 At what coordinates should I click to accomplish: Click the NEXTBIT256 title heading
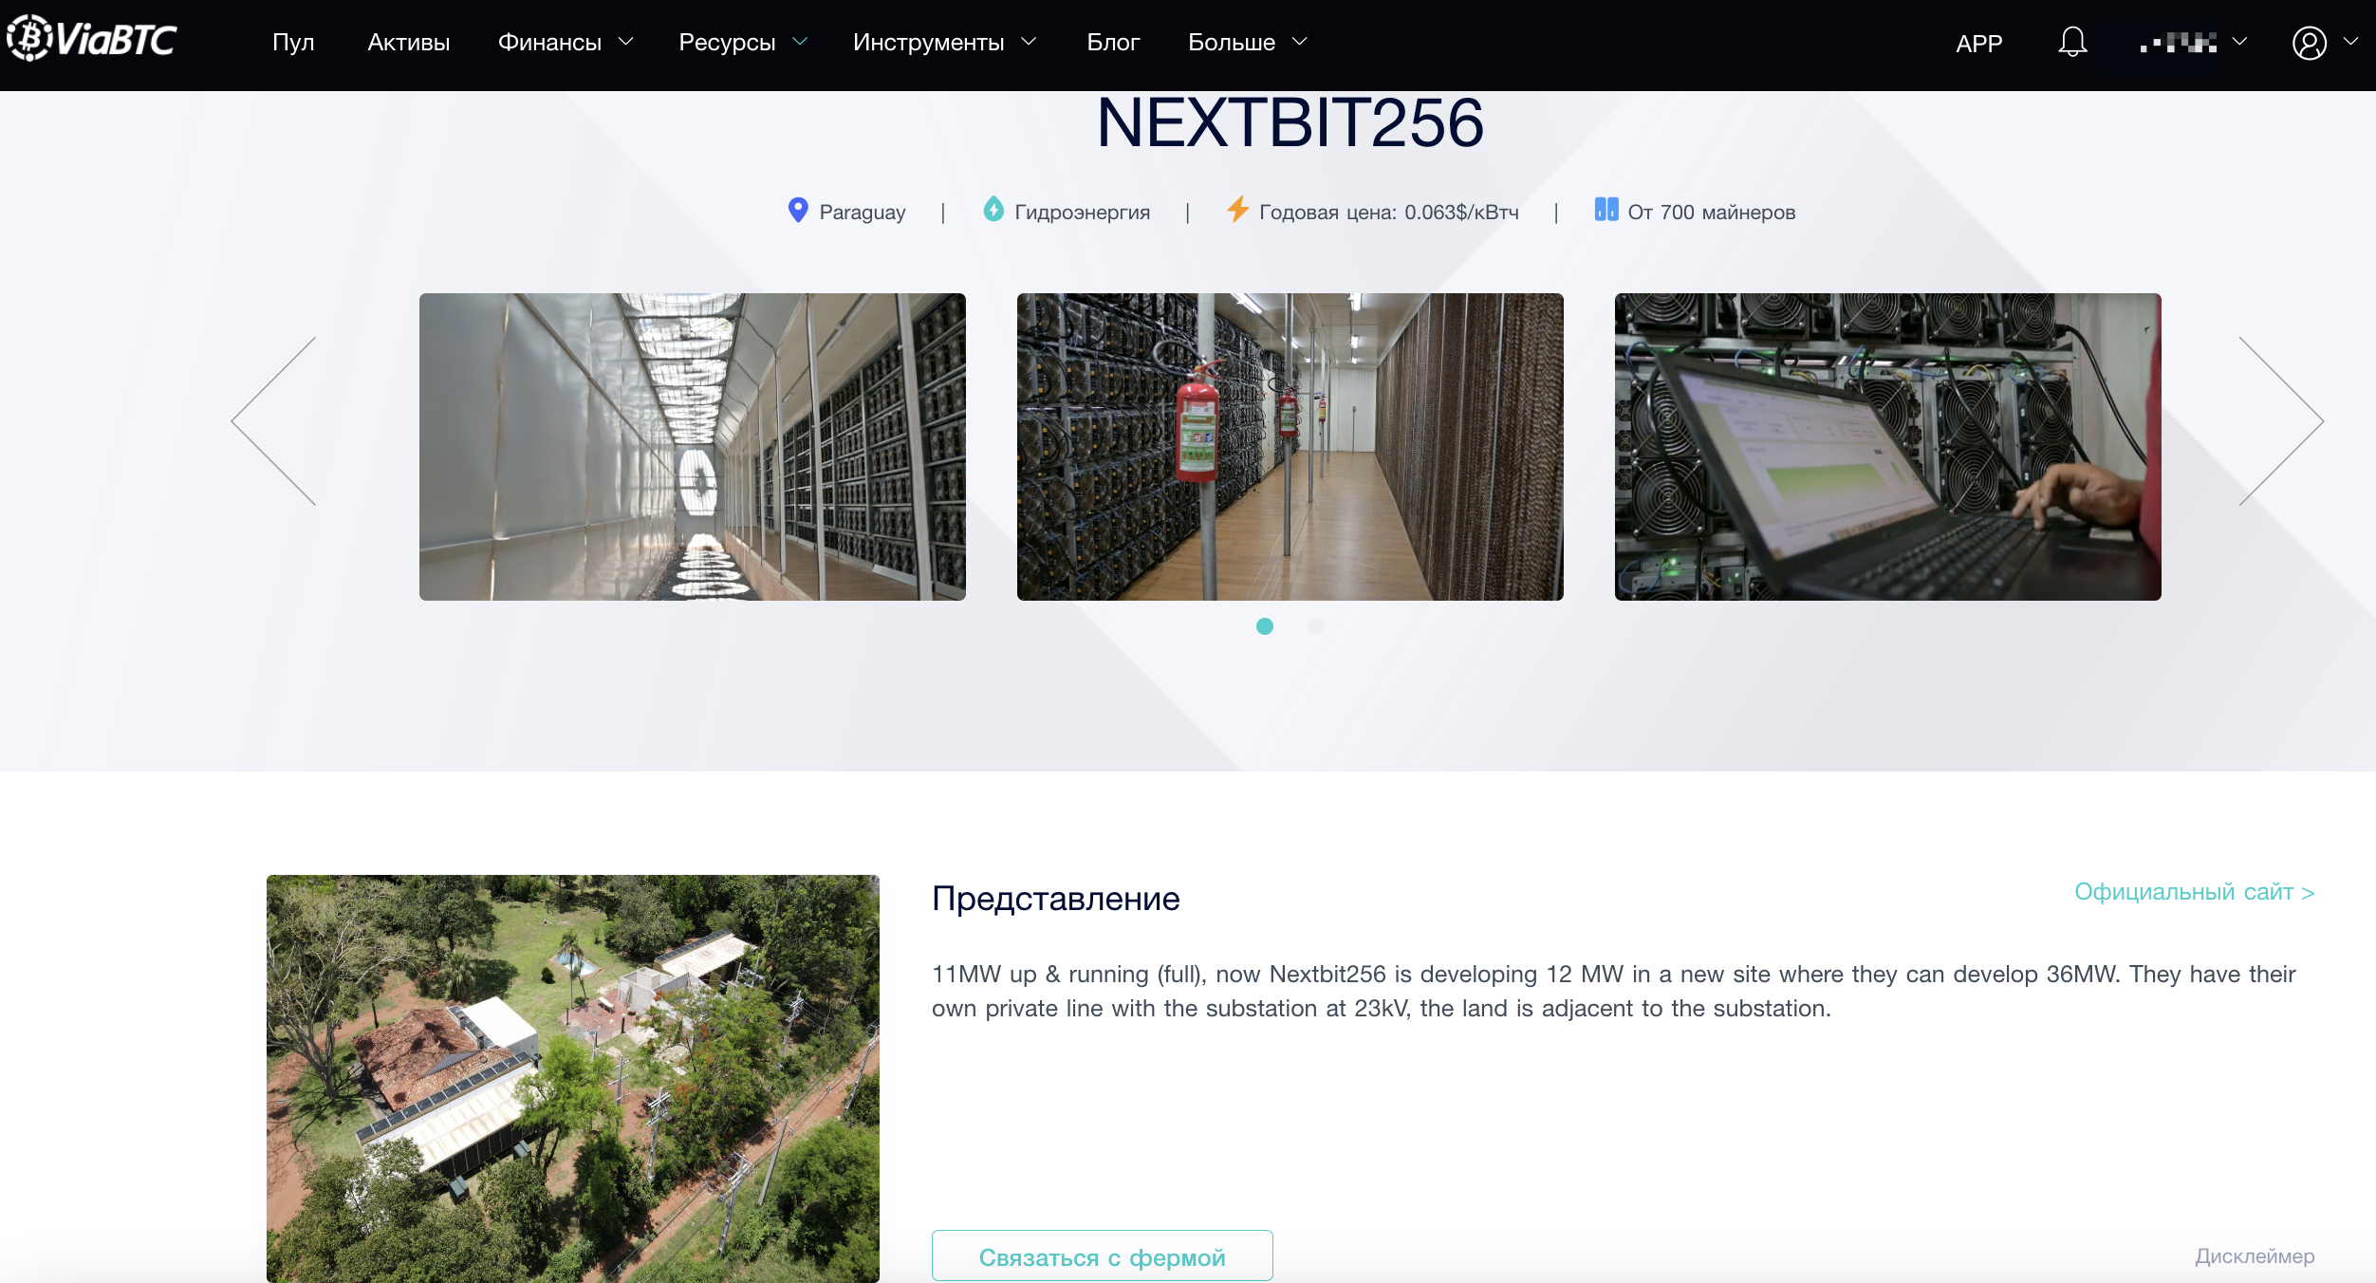pyautogui.click(x=1290, y=123)
